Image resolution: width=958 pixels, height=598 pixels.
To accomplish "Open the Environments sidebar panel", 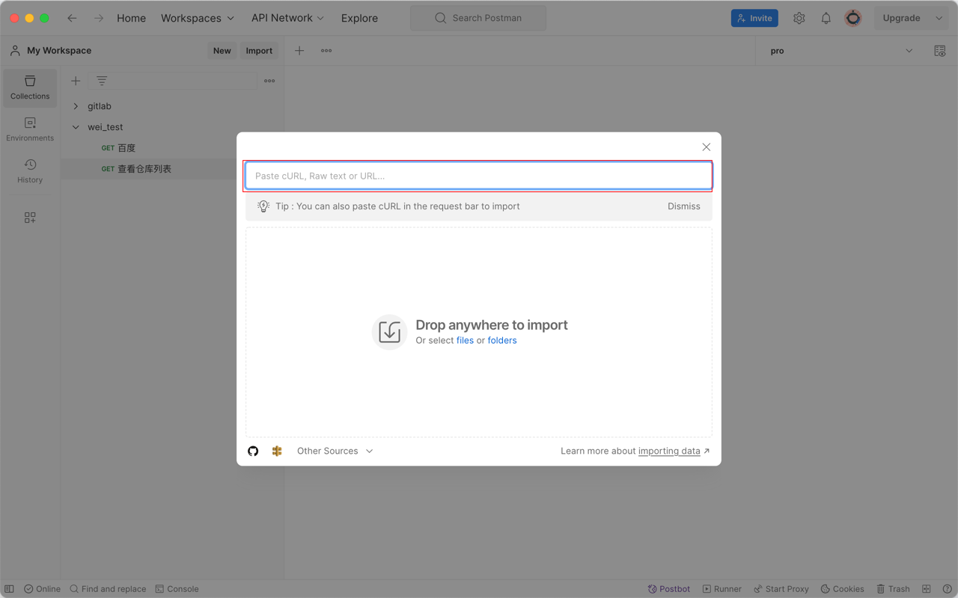I will [30, 129].
